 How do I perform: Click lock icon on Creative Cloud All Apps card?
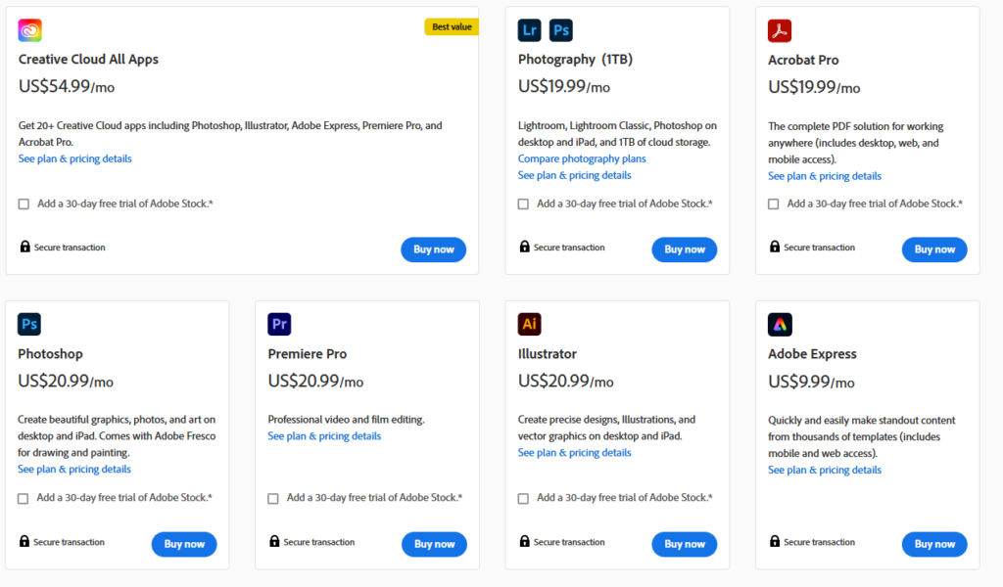click(24, 247)
